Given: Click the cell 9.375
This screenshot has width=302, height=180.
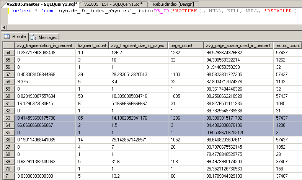Looking at the screenshot, I should (x=45, y=82).
